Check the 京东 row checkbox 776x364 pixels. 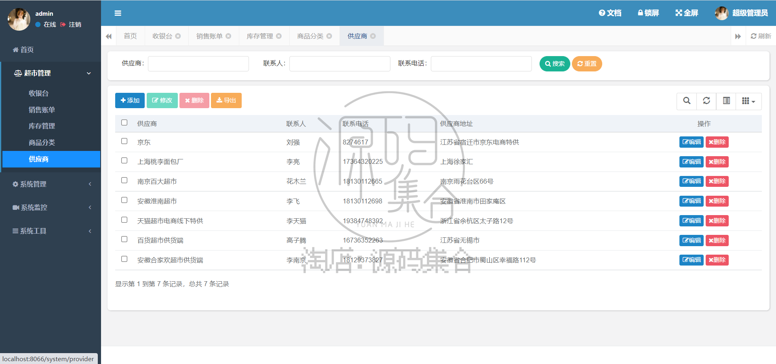(x=124, y=141)
